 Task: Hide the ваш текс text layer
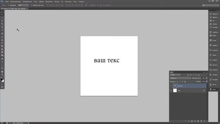(171, 86)
